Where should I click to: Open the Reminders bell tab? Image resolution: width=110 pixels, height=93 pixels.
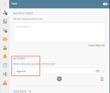click(5, 56)
